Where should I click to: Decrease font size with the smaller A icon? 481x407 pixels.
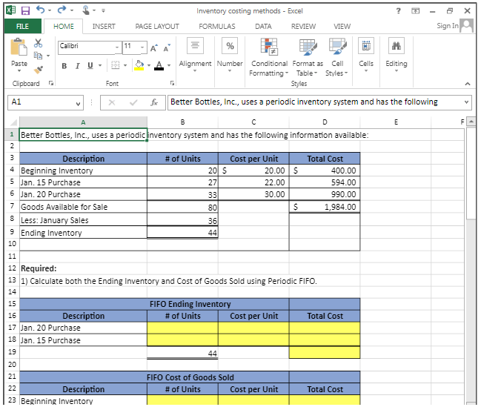pyautogui.click(x=167, y=48)
